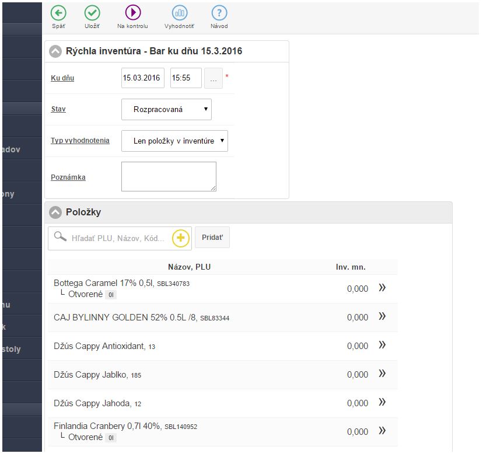The width and height of the screenshot is (483, 457).
Task: Click the Uložiť save checkmark icon
Action: point(92,13)
